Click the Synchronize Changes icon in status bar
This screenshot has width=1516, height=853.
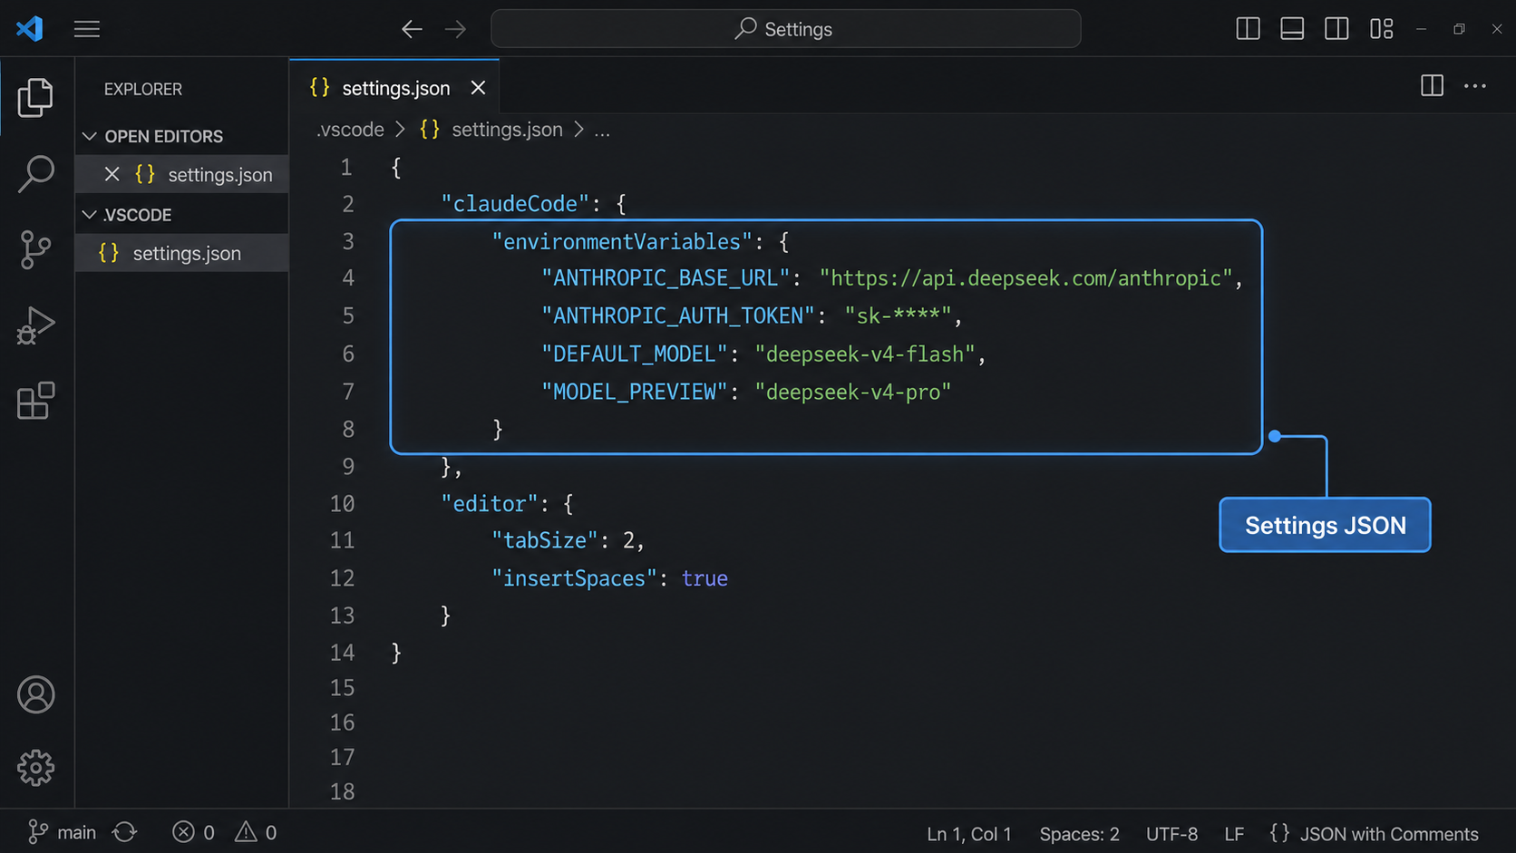click(125, 832)
